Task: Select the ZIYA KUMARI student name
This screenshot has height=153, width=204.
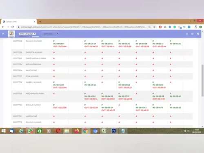Action: coord(32,76)
